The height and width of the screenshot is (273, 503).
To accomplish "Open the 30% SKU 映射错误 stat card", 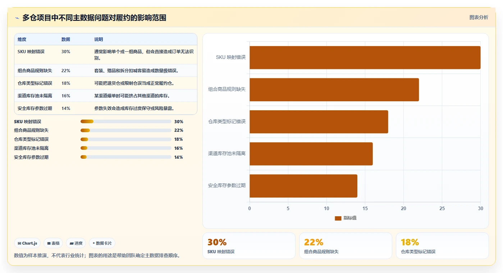I will tap(249, 246).
